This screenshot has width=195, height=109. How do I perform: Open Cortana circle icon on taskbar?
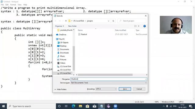[x=59, y=106]
